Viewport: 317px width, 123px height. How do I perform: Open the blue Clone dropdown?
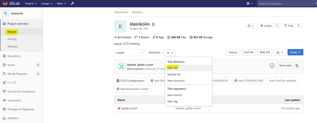(x=295, y=52)
